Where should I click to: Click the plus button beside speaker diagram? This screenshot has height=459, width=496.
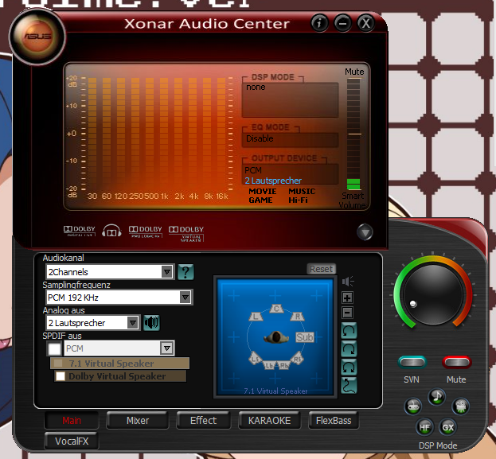click(348, 298)
